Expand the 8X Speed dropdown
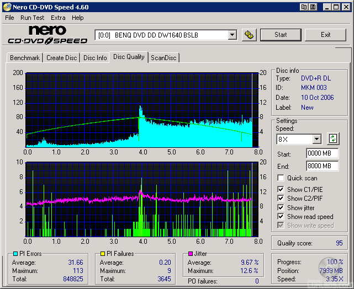The image size is (354, 289). click(x=316, y=139)
